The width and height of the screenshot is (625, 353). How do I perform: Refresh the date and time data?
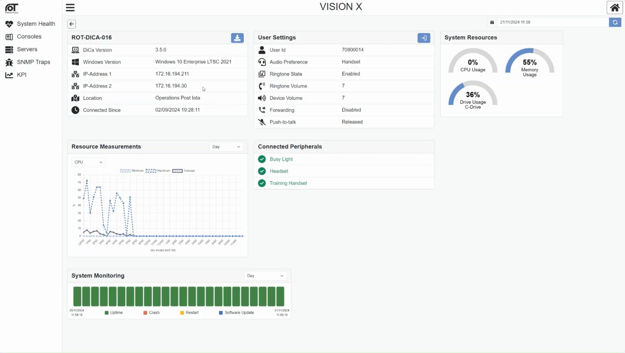coord(615,22)
